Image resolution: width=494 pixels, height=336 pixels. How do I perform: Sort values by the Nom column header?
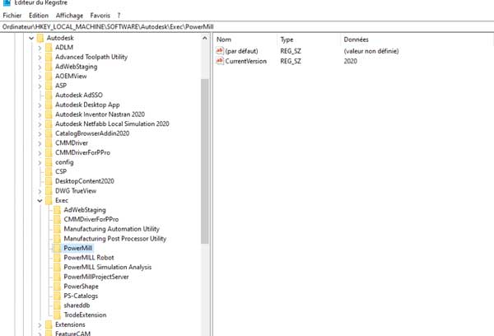pyautogui.click(x=224, y=40)
